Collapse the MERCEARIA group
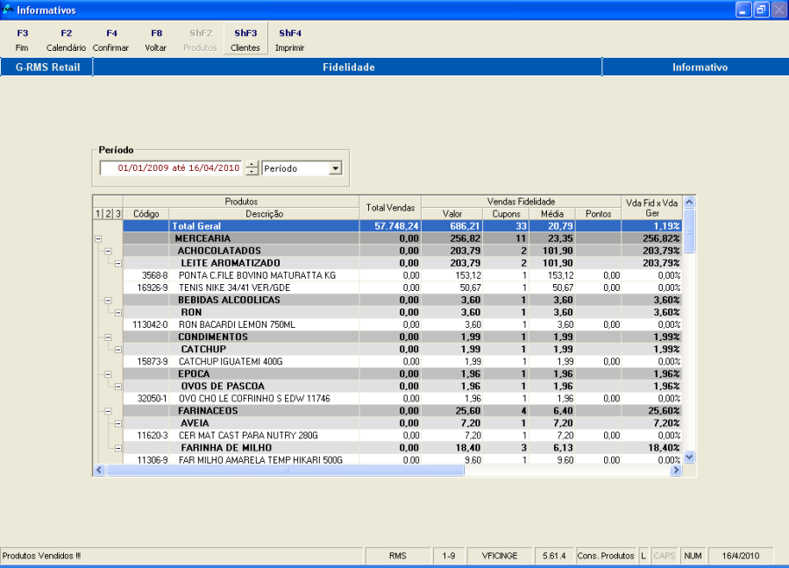The width and height of the screenshot is (789, 568). [x=97, y=238]
